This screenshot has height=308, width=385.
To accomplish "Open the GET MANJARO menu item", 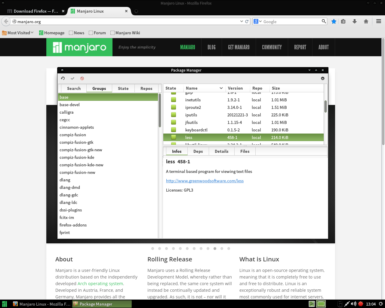I will click(x=239, y=47).
